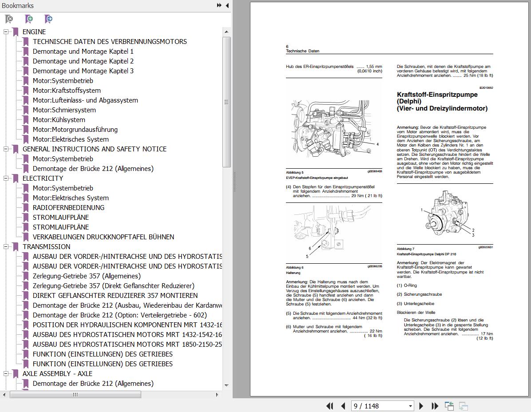Collapse the ENGINE bookmark group

pyautogui.click(x=6, y=32)
